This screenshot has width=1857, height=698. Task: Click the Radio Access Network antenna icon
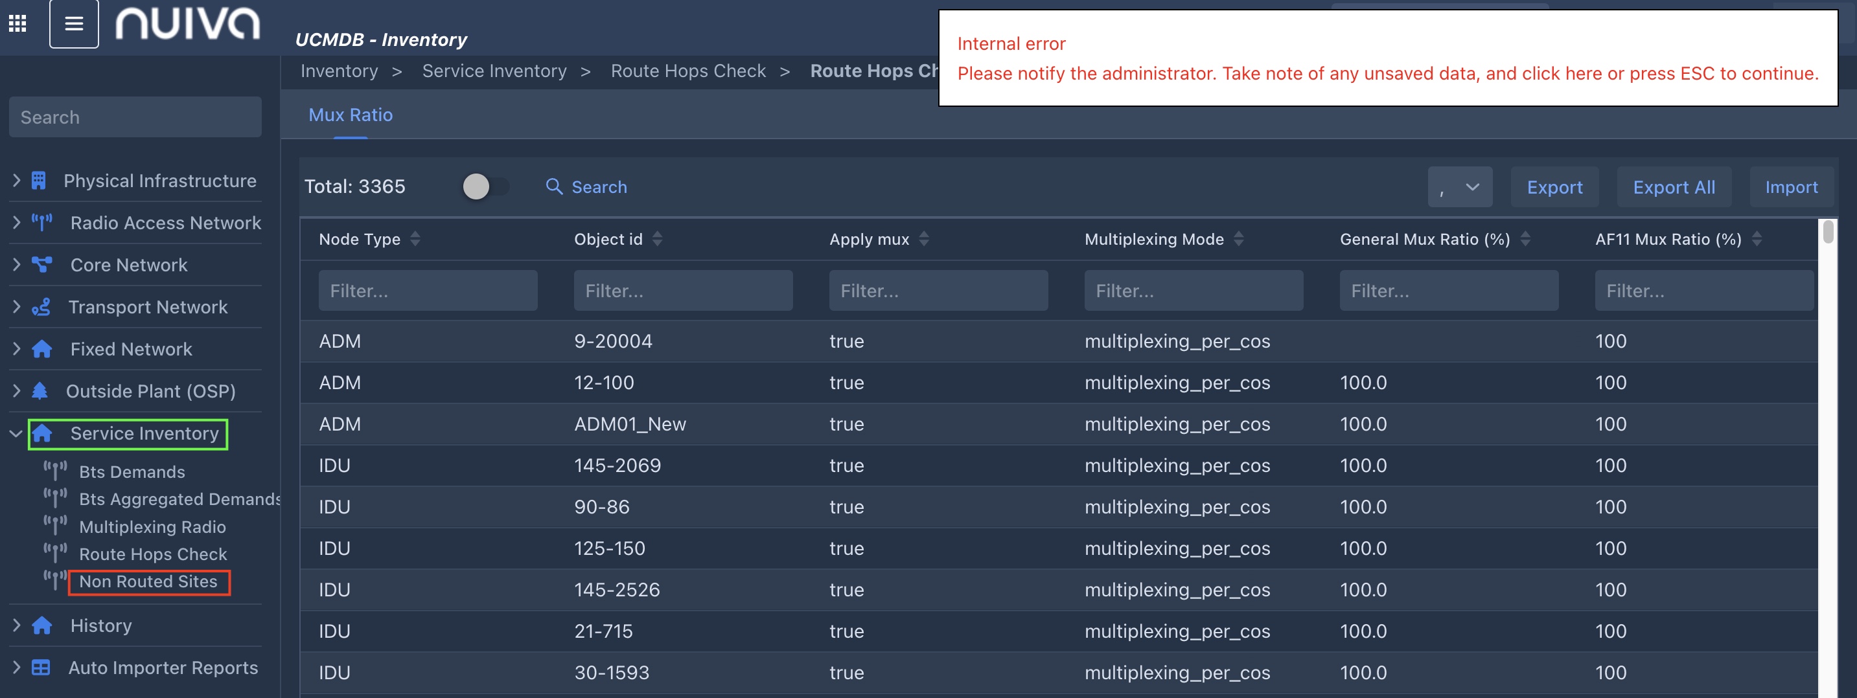pyautogui.click(x=42, y=223)
